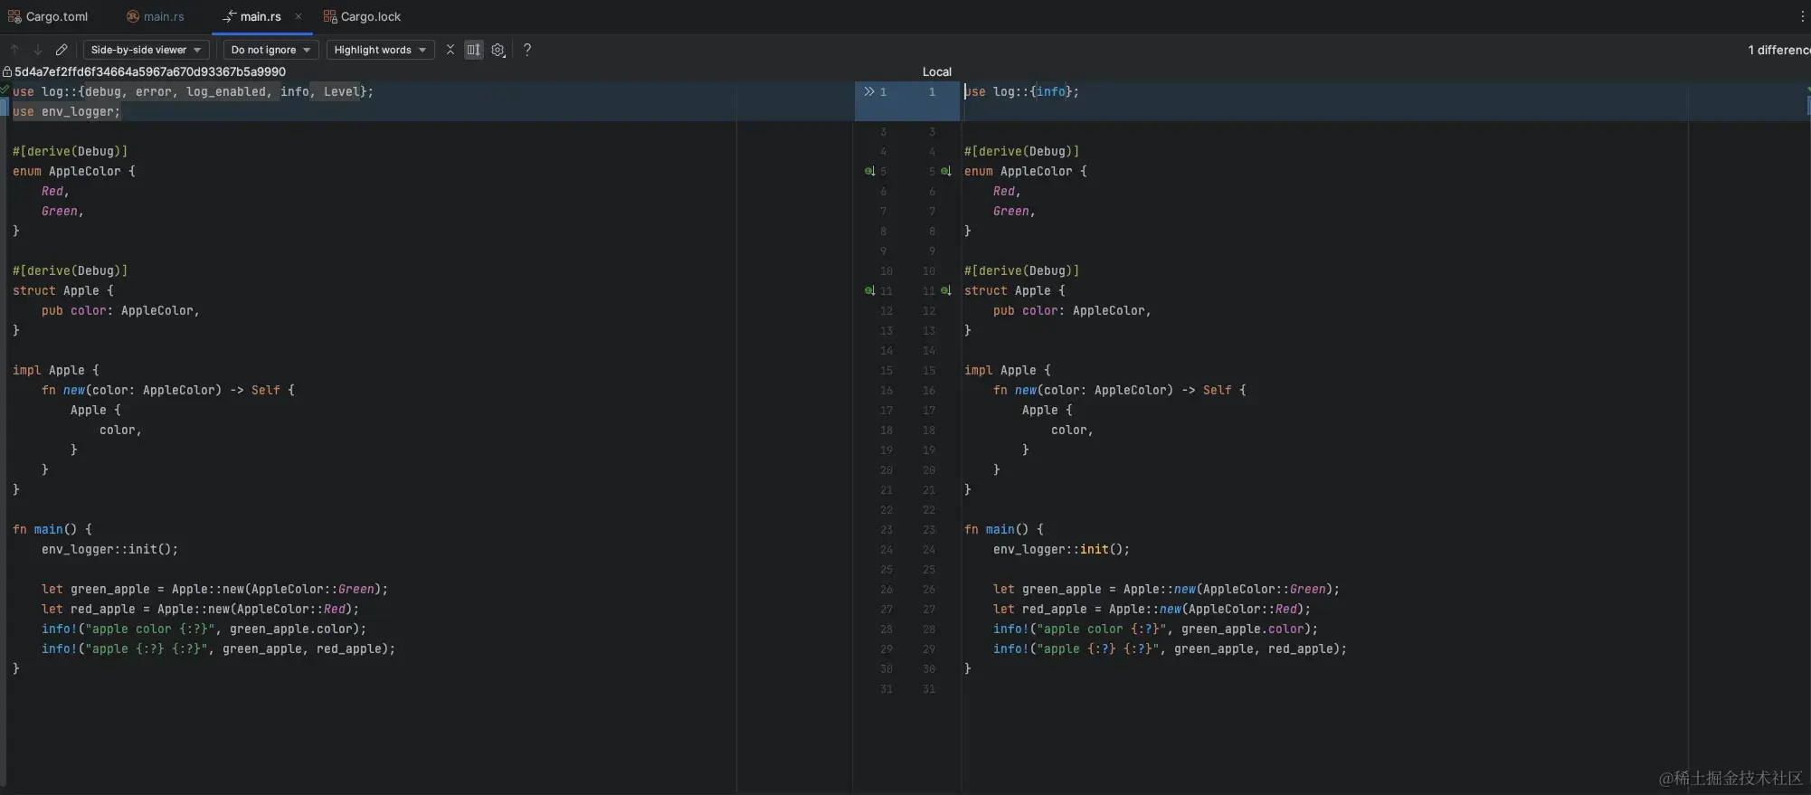Click implementations gutter icon left of line 5
This screenshot has width=1811, height=795.
[869, 171]
